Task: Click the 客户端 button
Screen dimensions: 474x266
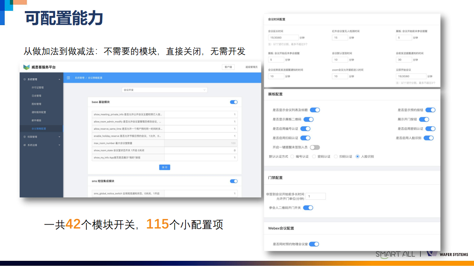Action: [228, 67]
